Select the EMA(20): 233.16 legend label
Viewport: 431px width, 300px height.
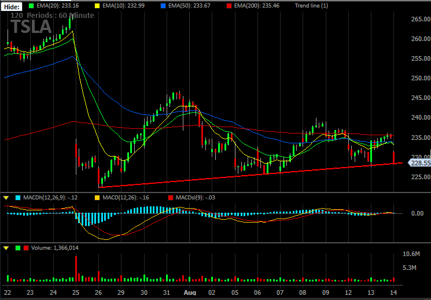pyautogui.click(x=59, y=6)
